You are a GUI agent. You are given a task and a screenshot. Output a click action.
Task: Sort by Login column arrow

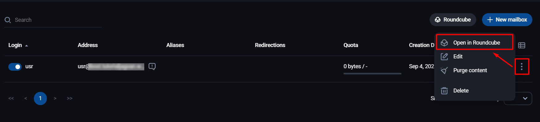27,46
